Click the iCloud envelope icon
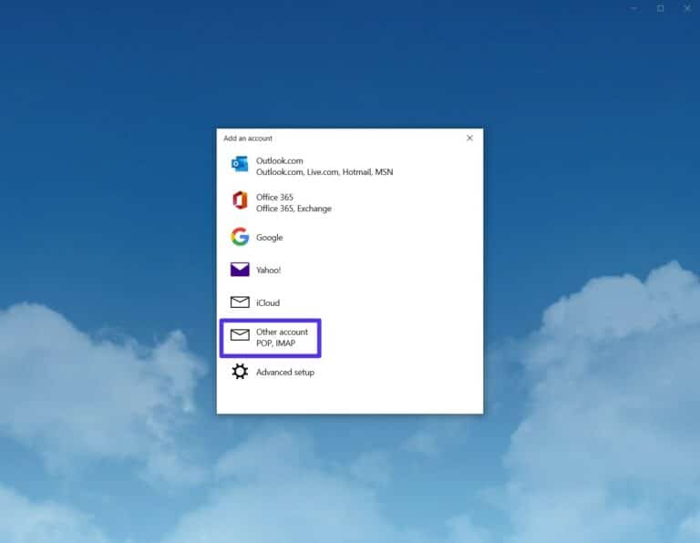The height and width of the screenshot is (543, 700). (240, 302)
